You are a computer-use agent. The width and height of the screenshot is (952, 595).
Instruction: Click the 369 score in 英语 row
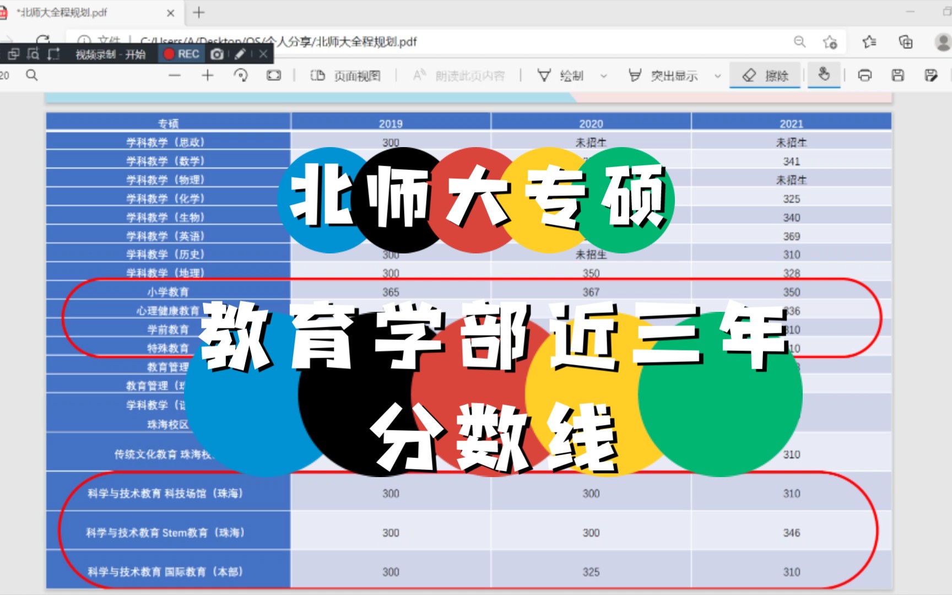coord(792,236)
